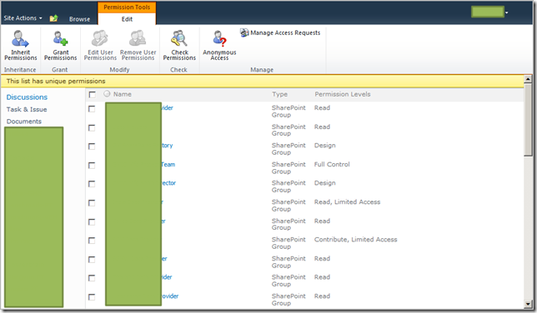
Task: Click Edit User Permissions icon
Action: pyautogui.click(x=100, y=38)
